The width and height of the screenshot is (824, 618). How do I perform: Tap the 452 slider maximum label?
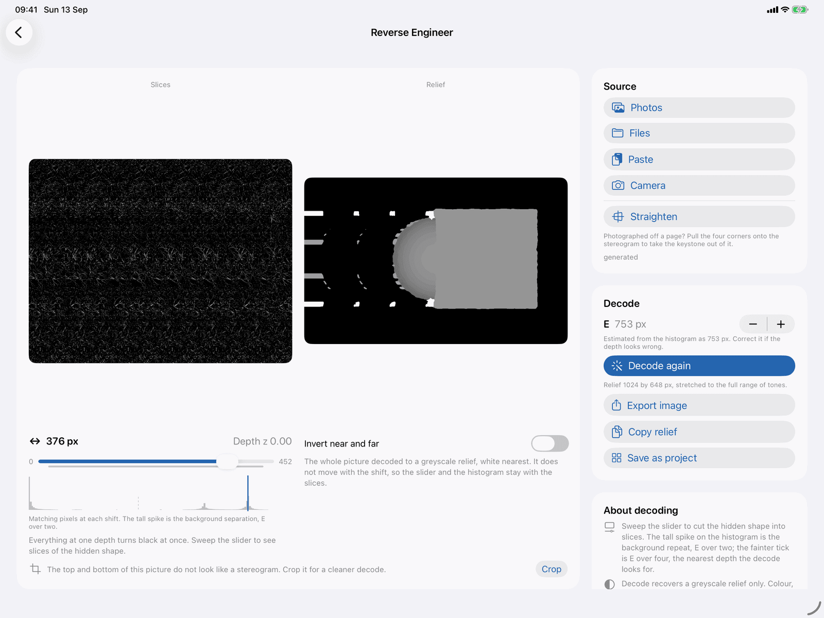coord(285,461)
